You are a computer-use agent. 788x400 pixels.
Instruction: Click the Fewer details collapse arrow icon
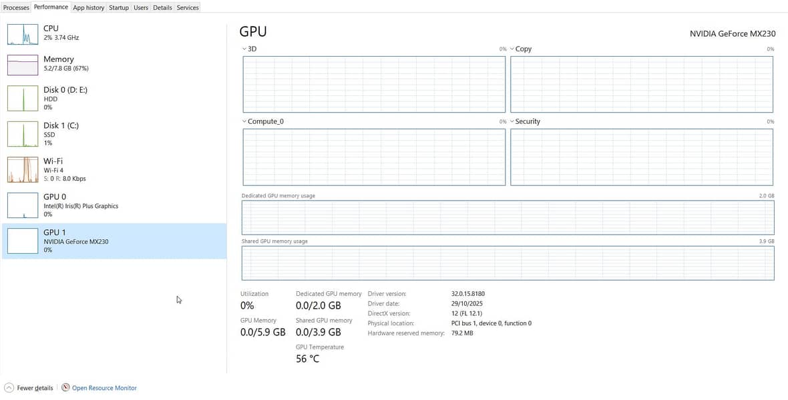(x=9, y=387)
